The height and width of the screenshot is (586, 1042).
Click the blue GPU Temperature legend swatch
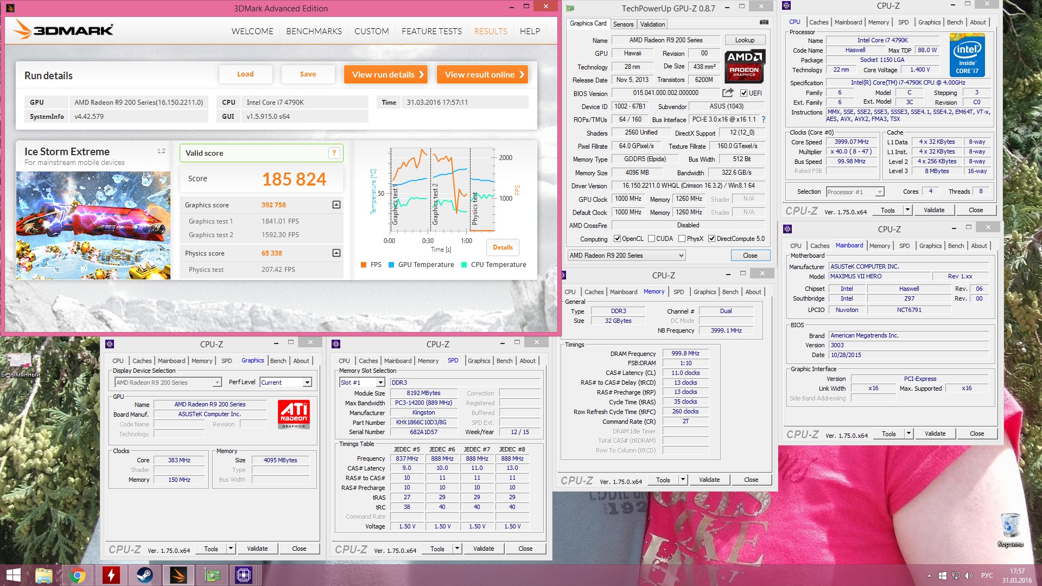click(391, 265)
